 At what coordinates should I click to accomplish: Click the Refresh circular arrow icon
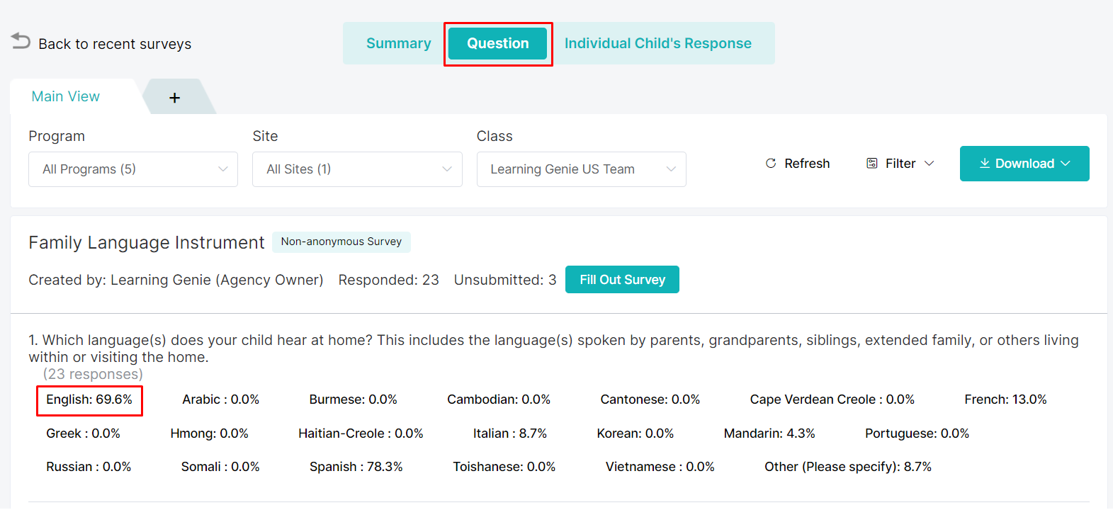point(771,164)
